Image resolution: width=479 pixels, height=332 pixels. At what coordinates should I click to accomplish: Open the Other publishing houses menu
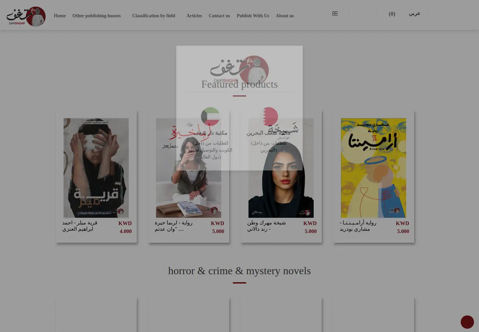tap(96, 16)
